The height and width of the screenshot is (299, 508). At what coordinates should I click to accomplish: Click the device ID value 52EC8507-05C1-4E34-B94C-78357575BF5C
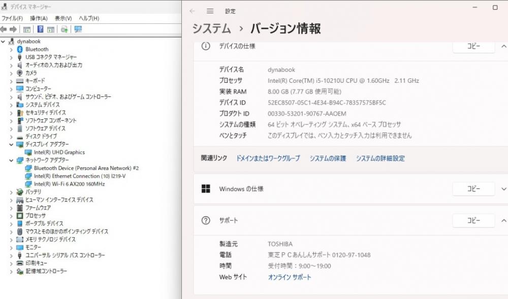(327, 103)
